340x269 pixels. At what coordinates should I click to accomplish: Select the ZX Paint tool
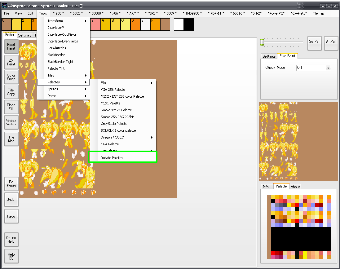(x=11, y=62)
